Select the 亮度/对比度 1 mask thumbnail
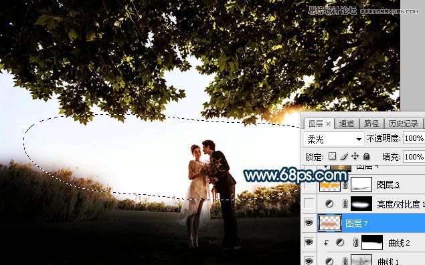The image size is (425, 265). 361,204
